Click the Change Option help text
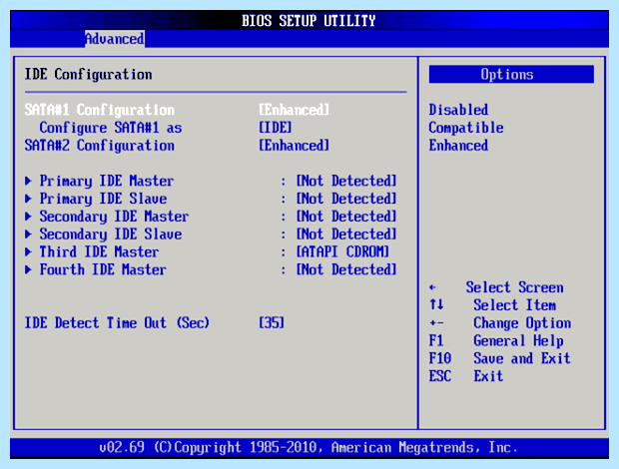 [522, 323]
